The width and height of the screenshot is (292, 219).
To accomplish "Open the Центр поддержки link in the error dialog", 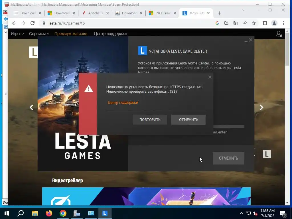I will click(x=123, y=103).
